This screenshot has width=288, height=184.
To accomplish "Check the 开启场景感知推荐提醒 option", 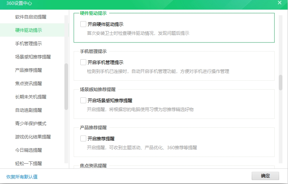I will [x=83, y=100].
